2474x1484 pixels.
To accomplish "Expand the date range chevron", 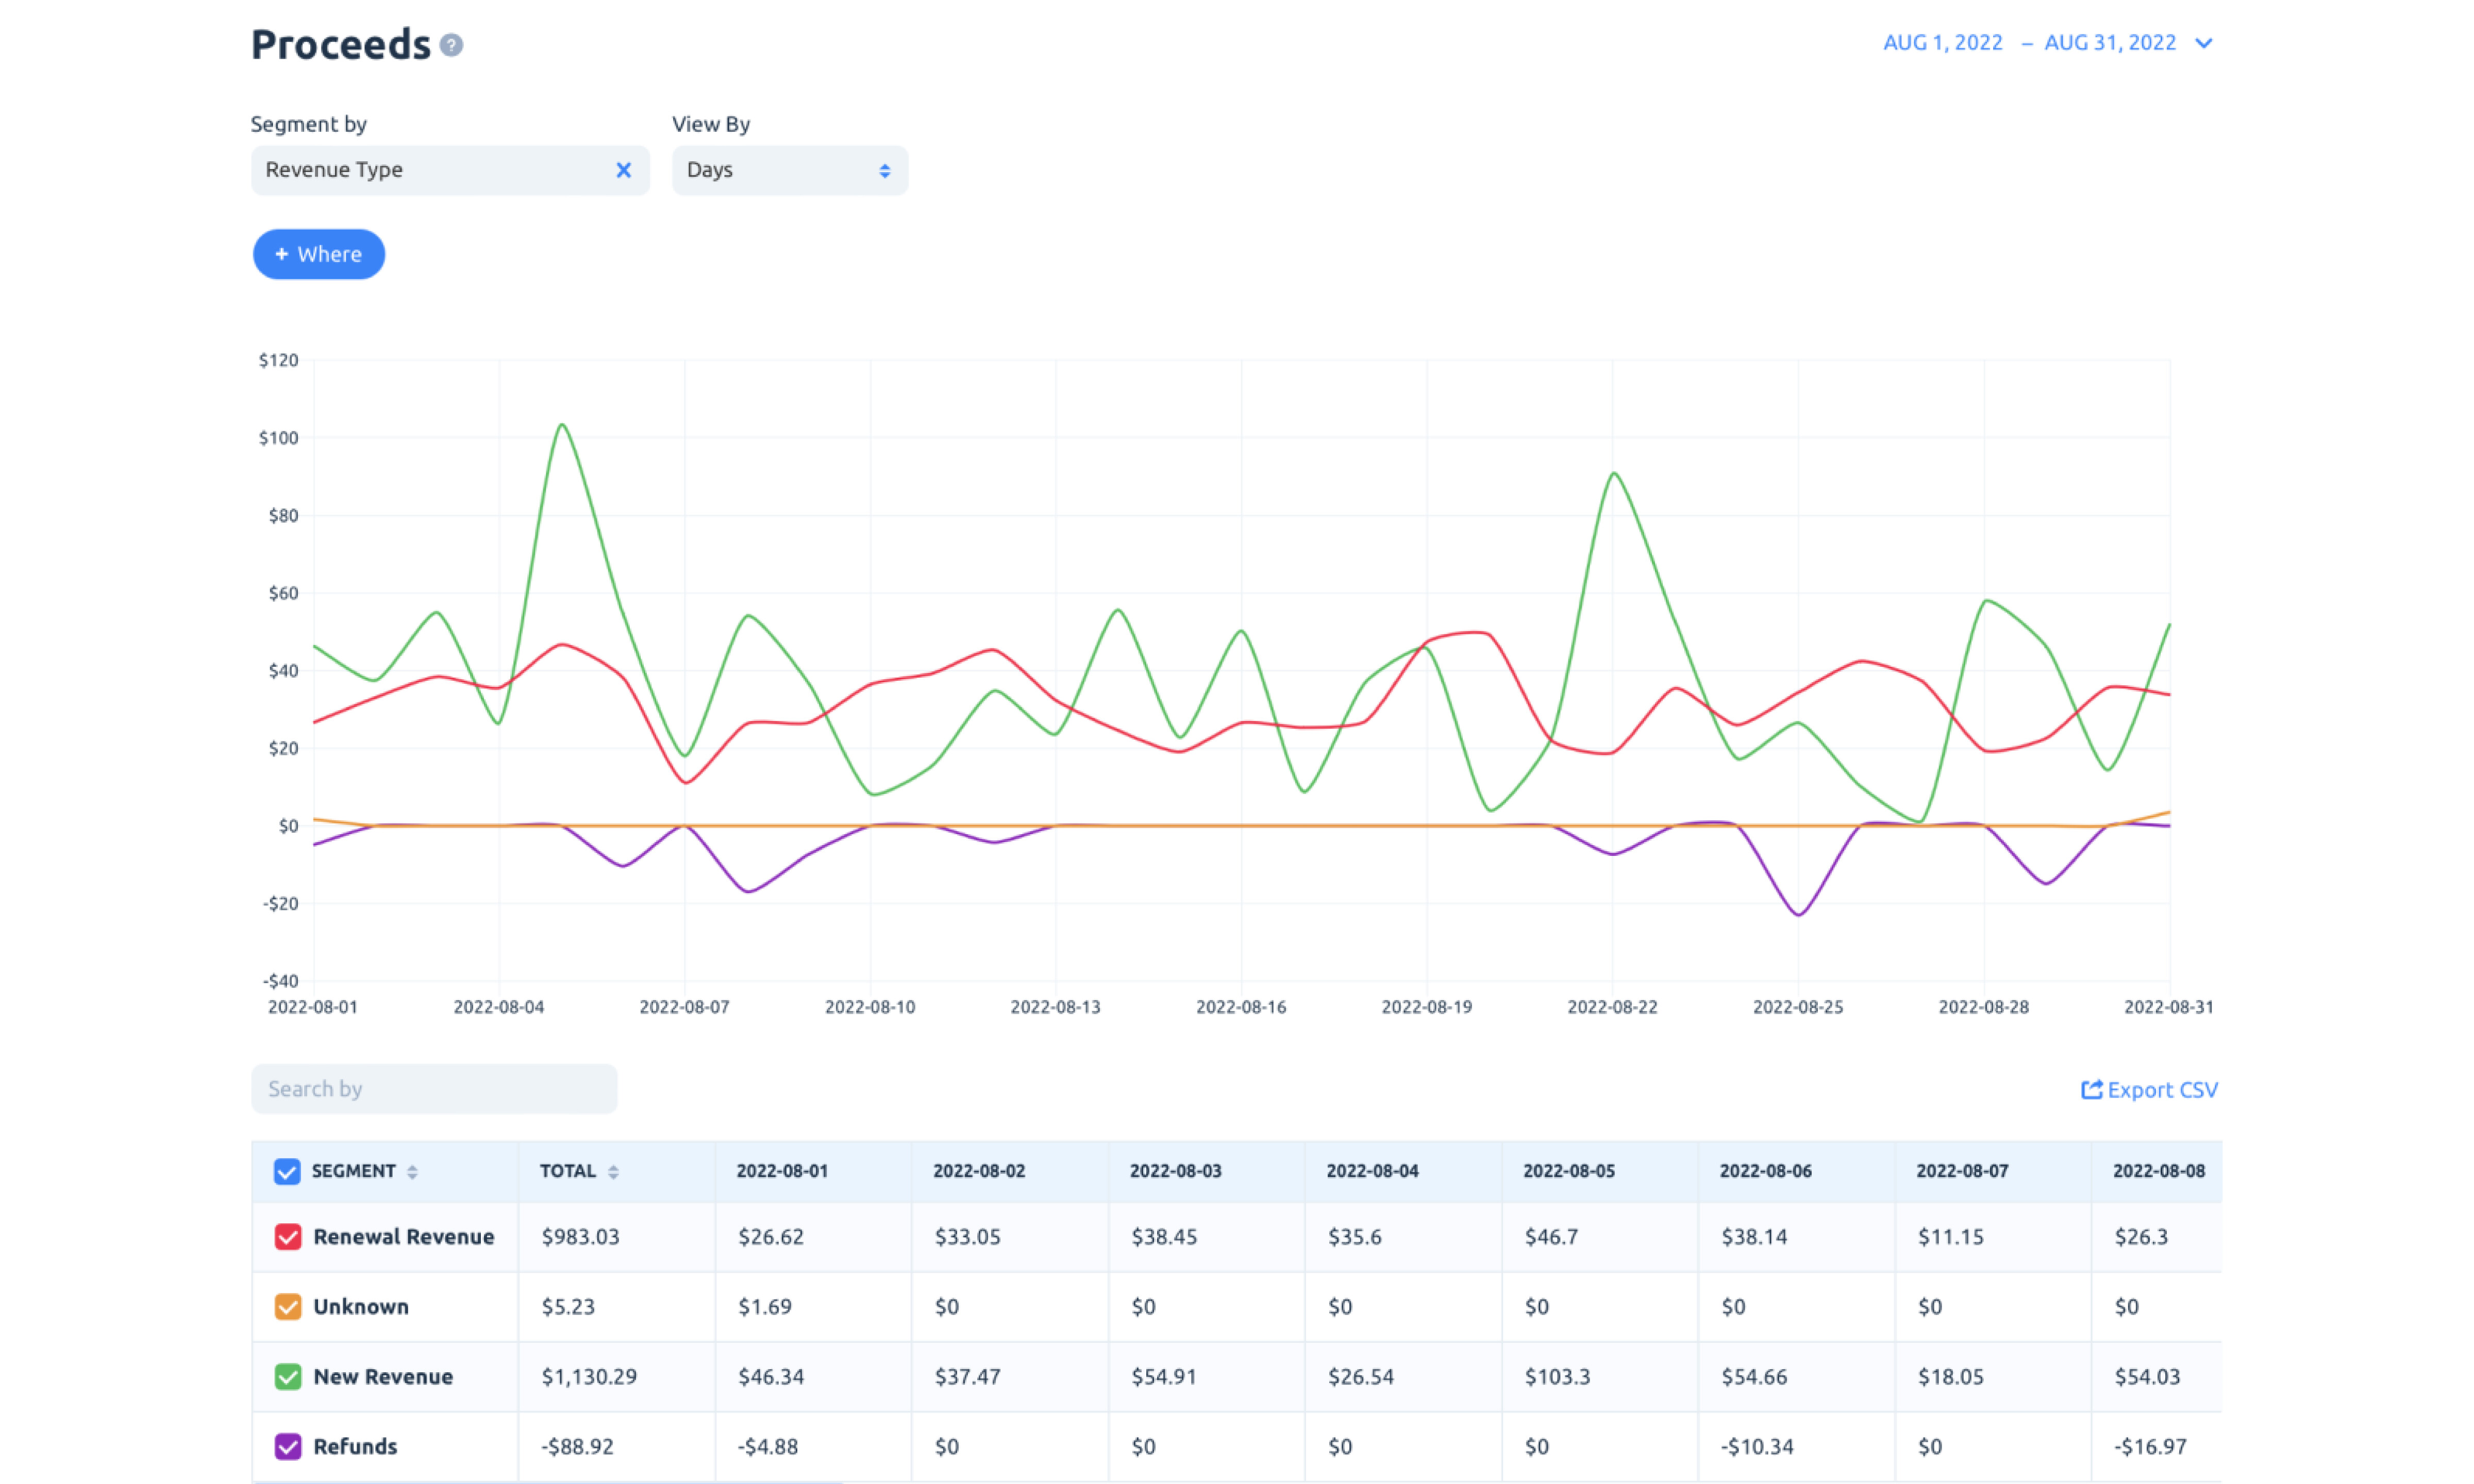I will pos(2203,43).
